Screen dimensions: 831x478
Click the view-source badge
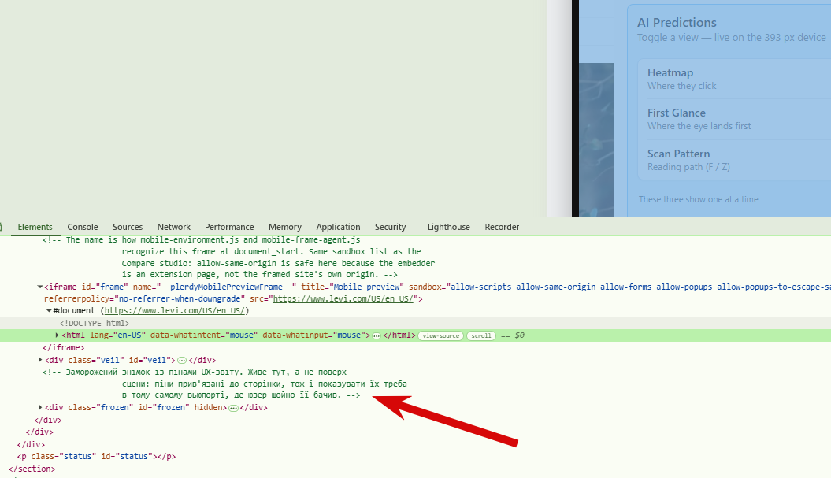click(441, 335)
